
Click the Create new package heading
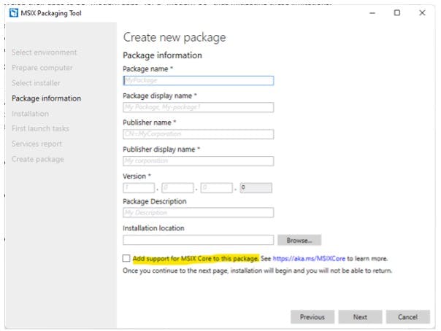[x=175, y=37]
